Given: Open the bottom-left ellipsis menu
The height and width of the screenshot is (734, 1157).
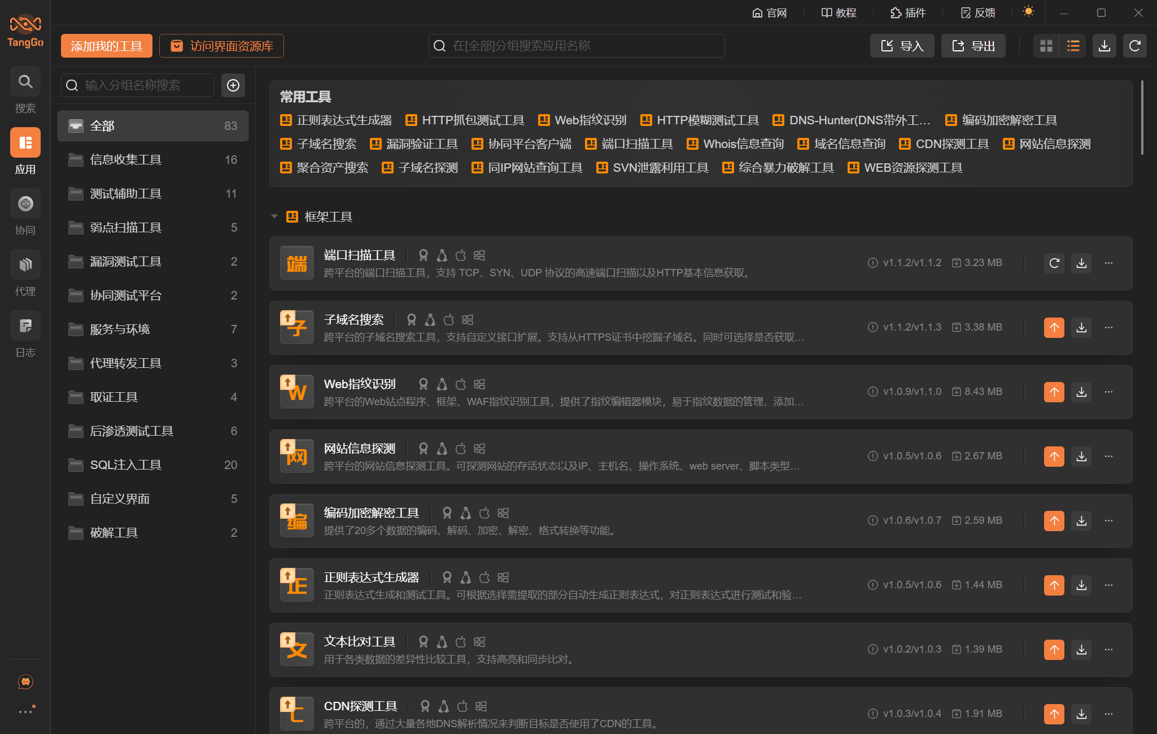Looking at the screenshot, I should [x=25, y=711].
